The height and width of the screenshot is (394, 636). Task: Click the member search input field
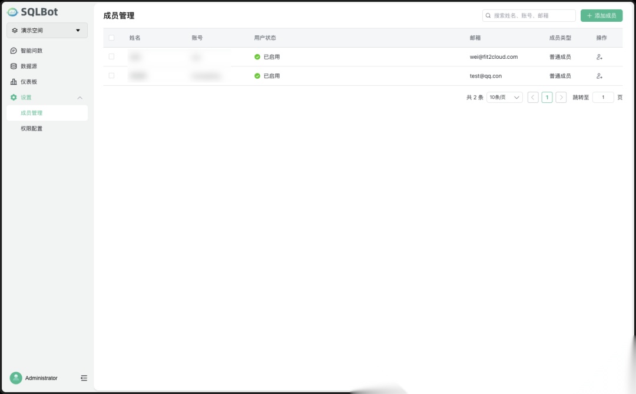coord(528,15)
